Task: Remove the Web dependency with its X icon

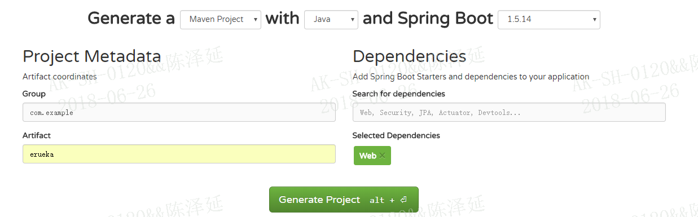Action: pyautogui.click(x=382, y=156)
